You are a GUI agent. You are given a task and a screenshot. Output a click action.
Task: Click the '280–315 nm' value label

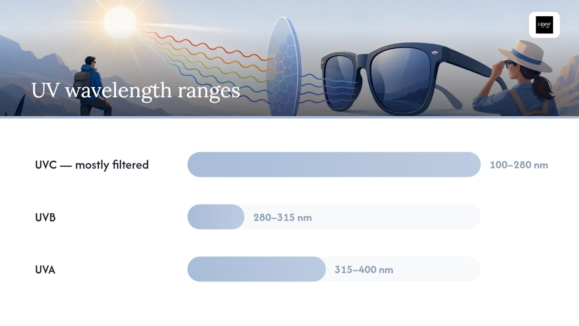(283, 217)
